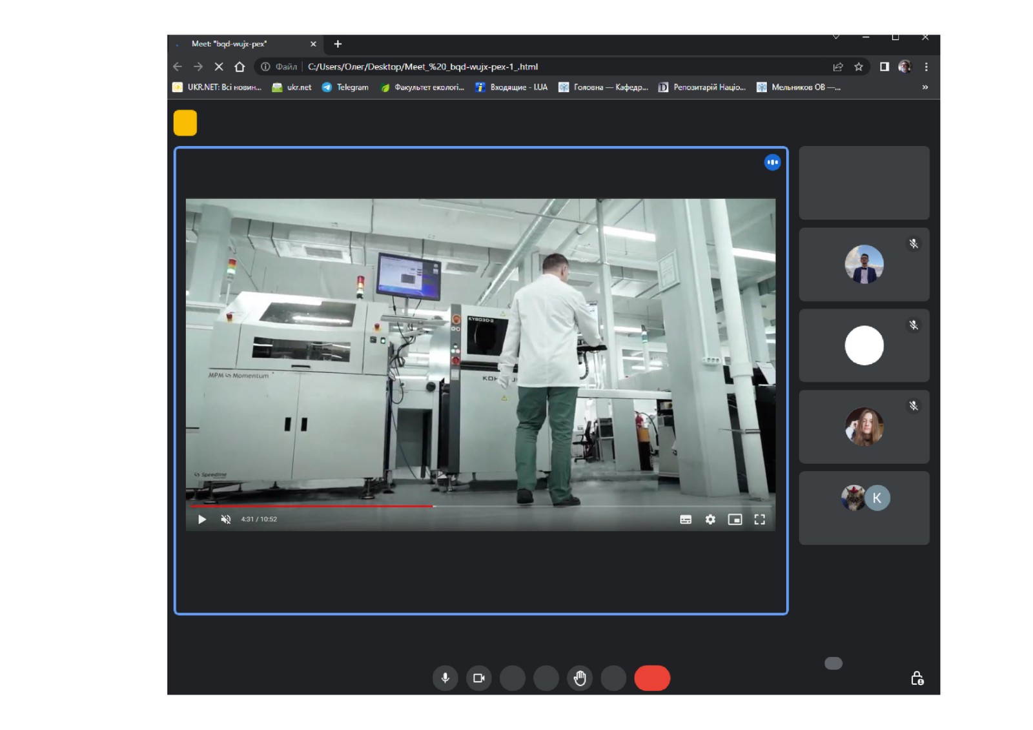Open the Telegram bookmark
This screenshot has height=730, width=1033.
coord(345,87)
